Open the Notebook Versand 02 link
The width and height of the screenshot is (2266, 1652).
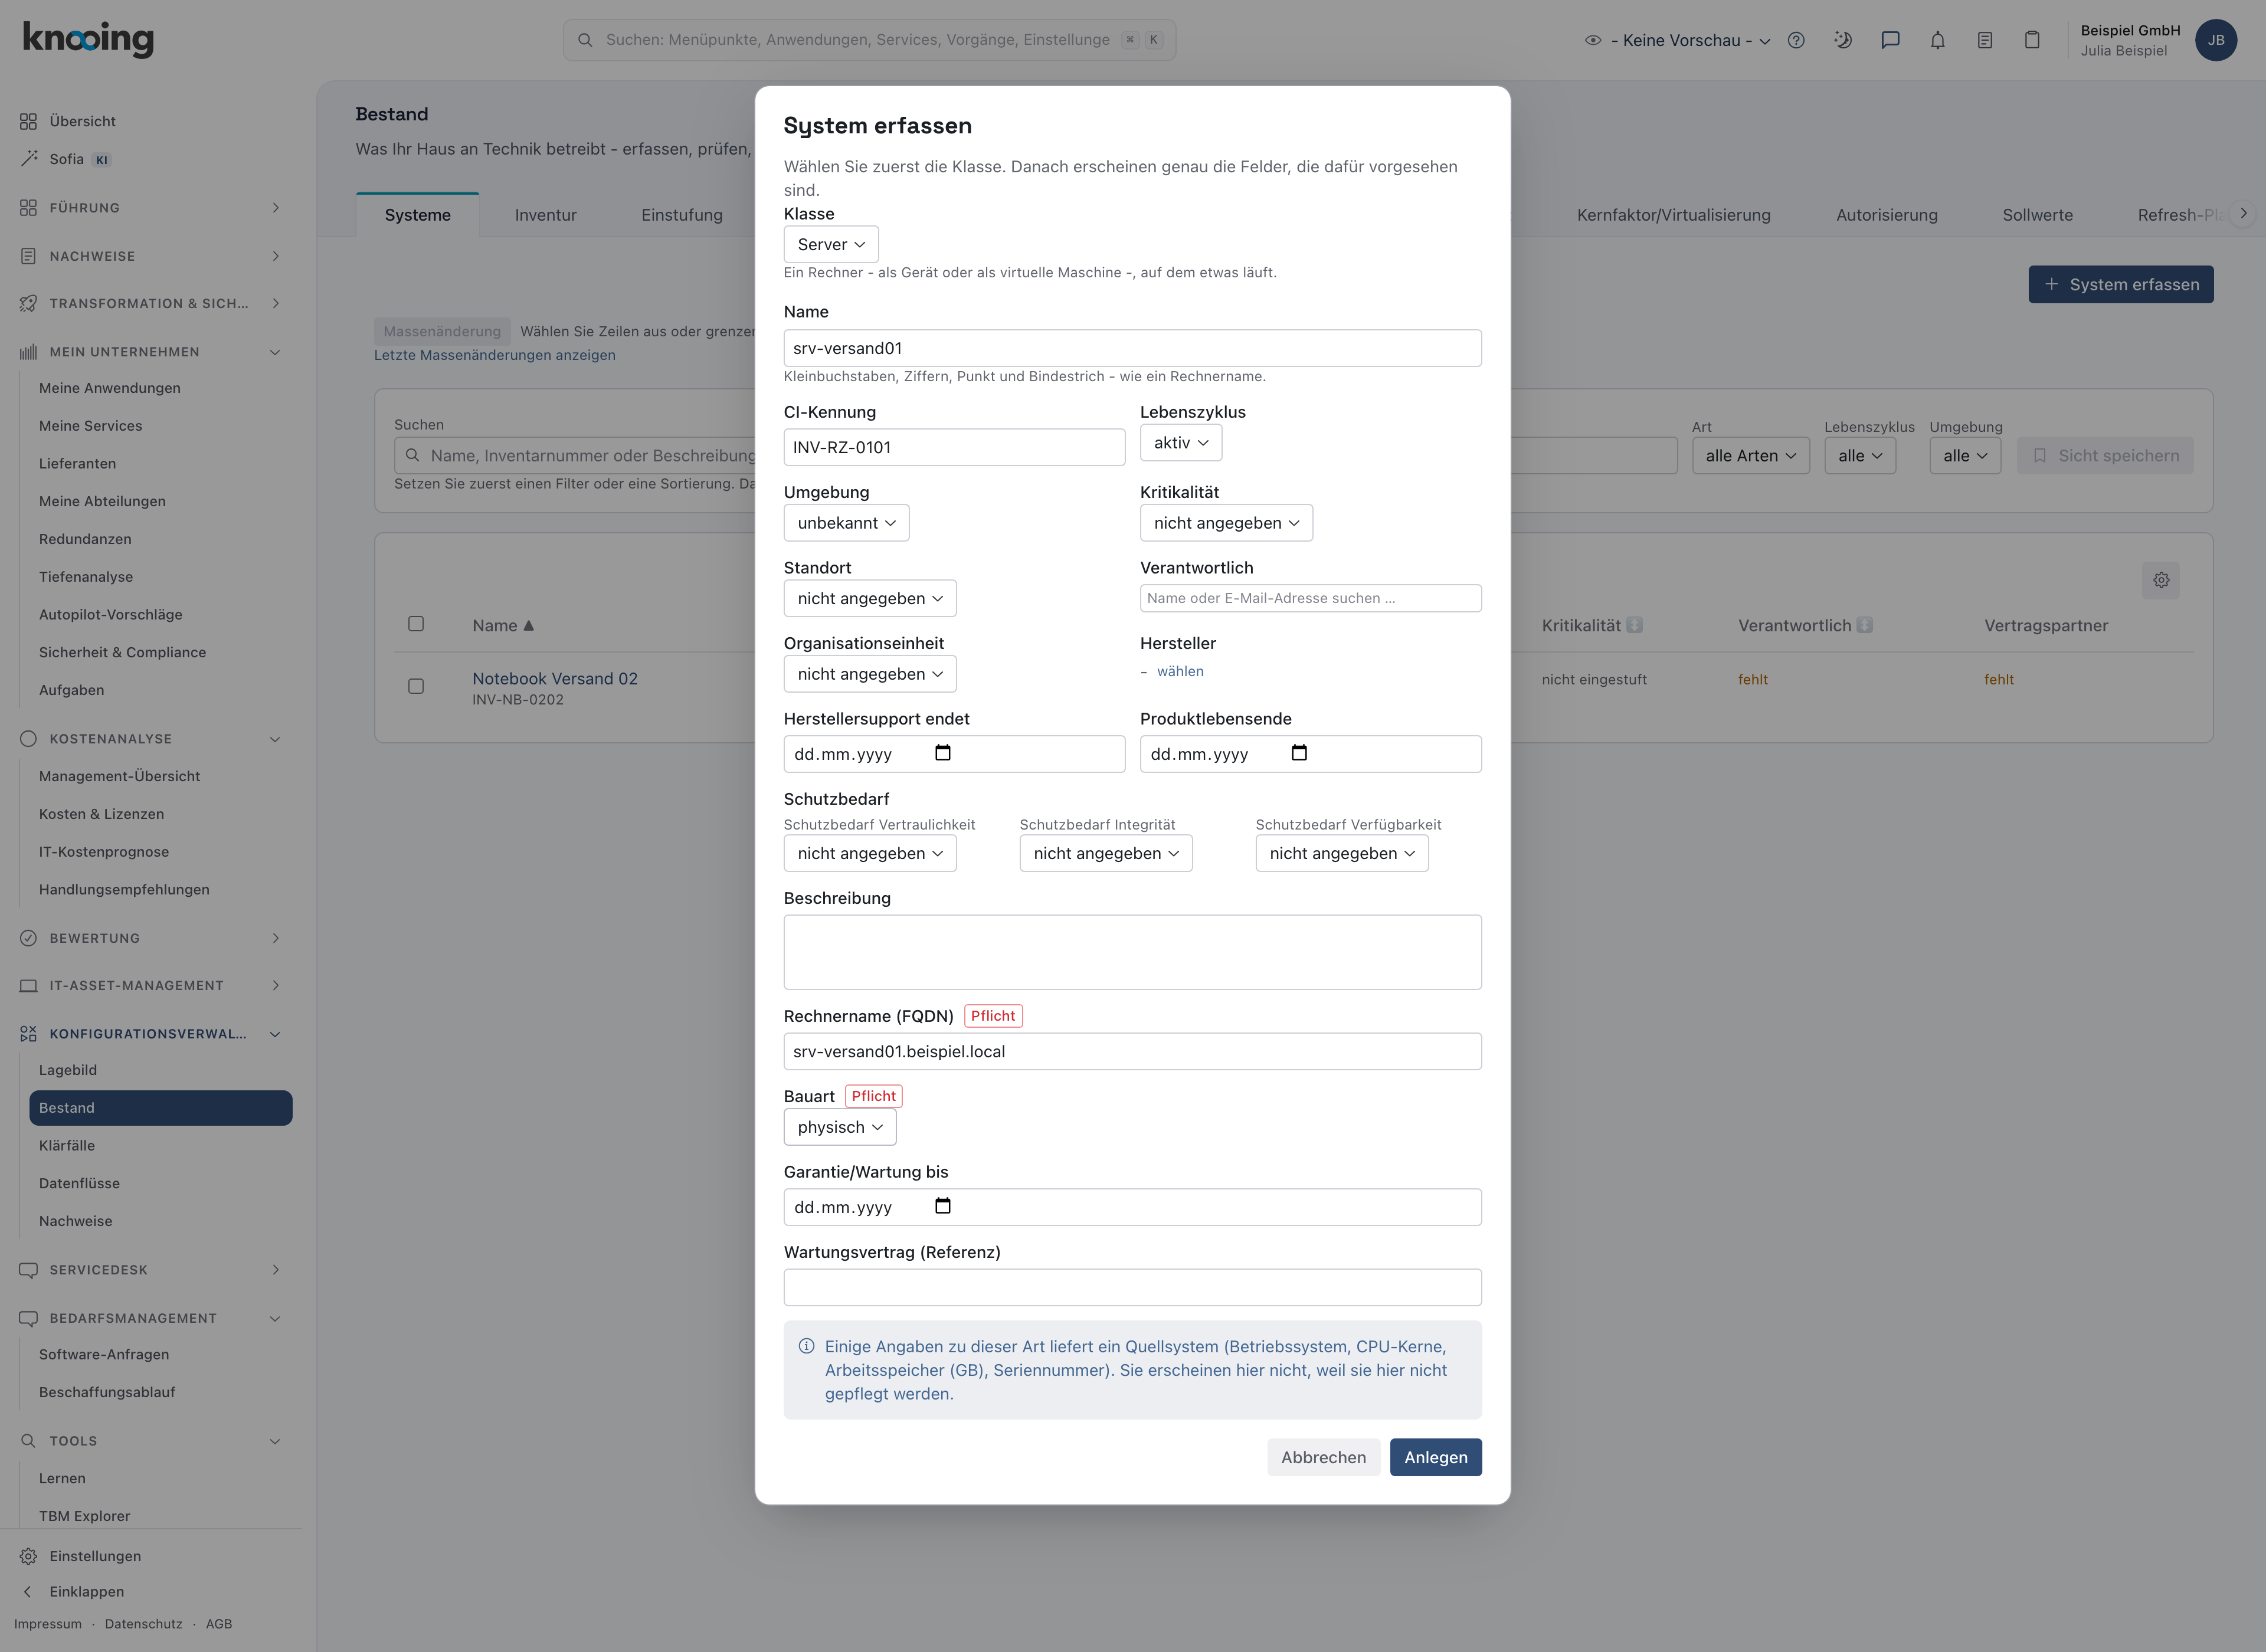[555, 678]
